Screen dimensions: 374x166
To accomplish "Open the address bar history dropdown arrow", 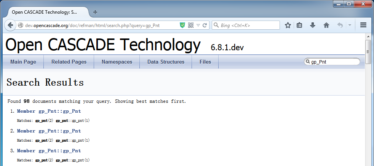I will [x=198, y=25].
